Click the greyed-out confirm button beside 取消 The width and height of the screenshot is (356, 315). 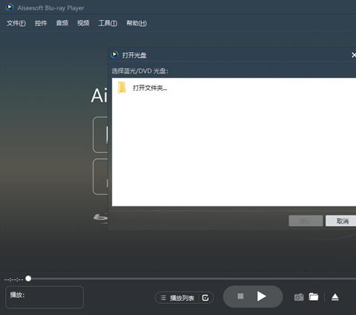pyautogui.click(x=306, y=221)
